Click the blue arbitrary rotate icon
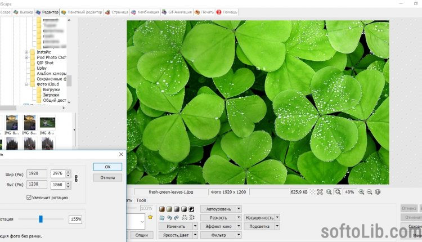The width and height of the screenshot is (422, 242). (x=161, y=217)
